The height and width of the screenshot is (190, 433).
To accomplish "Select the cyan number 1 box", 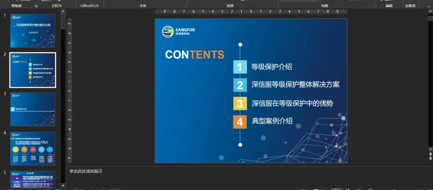I will coord(240,67).
